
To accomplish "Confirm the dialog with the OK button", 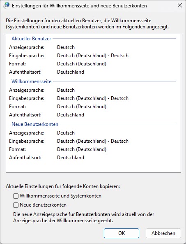I will click(122, 233).
